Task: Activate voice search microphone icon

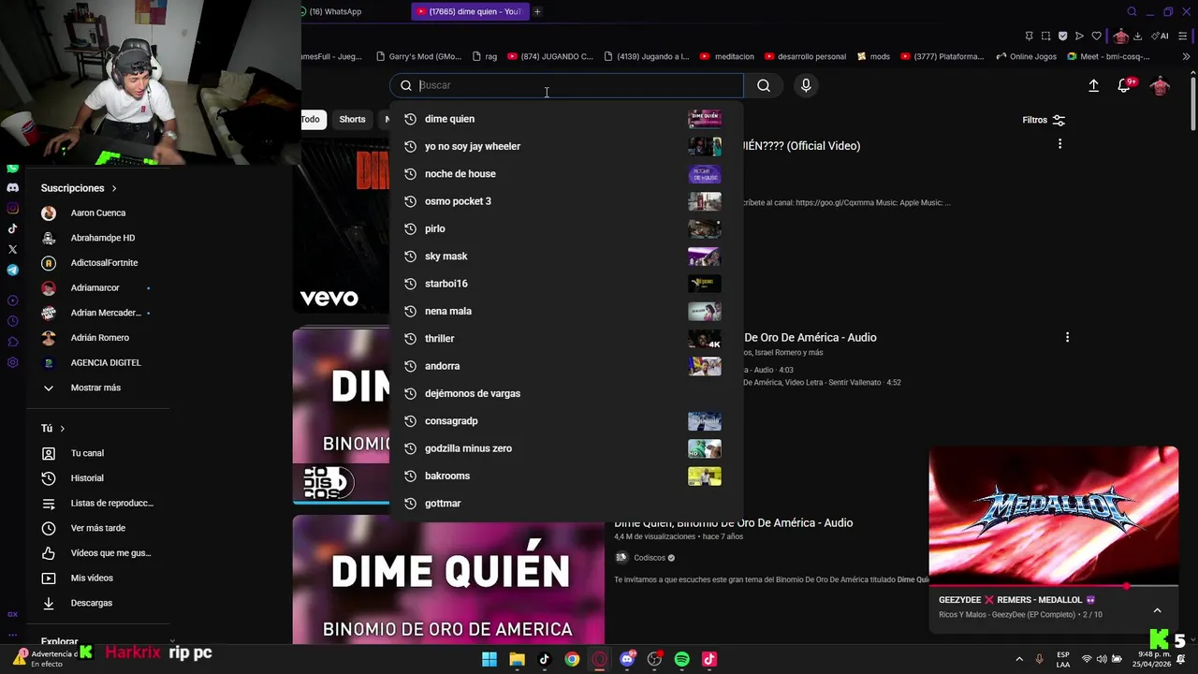Action: 806,85
